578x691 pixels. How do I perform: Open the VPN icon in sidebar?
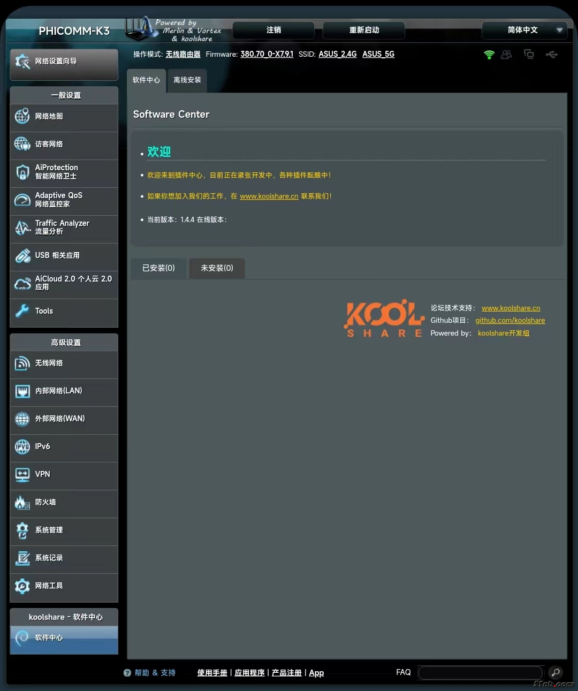[x=22, y=474]
